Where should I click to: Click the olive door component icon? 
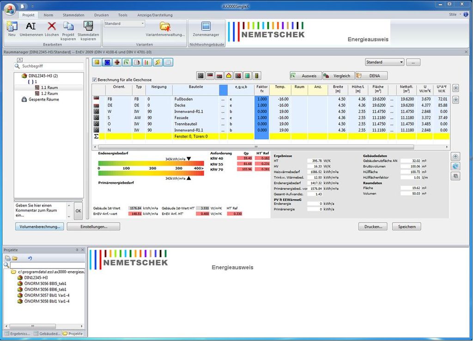(257, 75)
